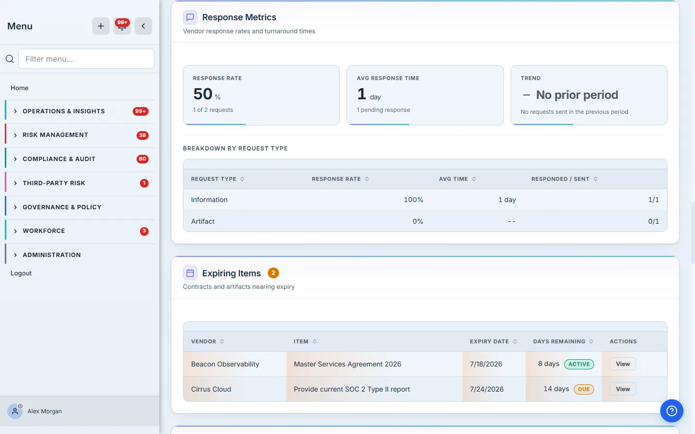
Task: Expand Third-Party Risk chevron
Action: pyautogui.click(x=15, y=183)
